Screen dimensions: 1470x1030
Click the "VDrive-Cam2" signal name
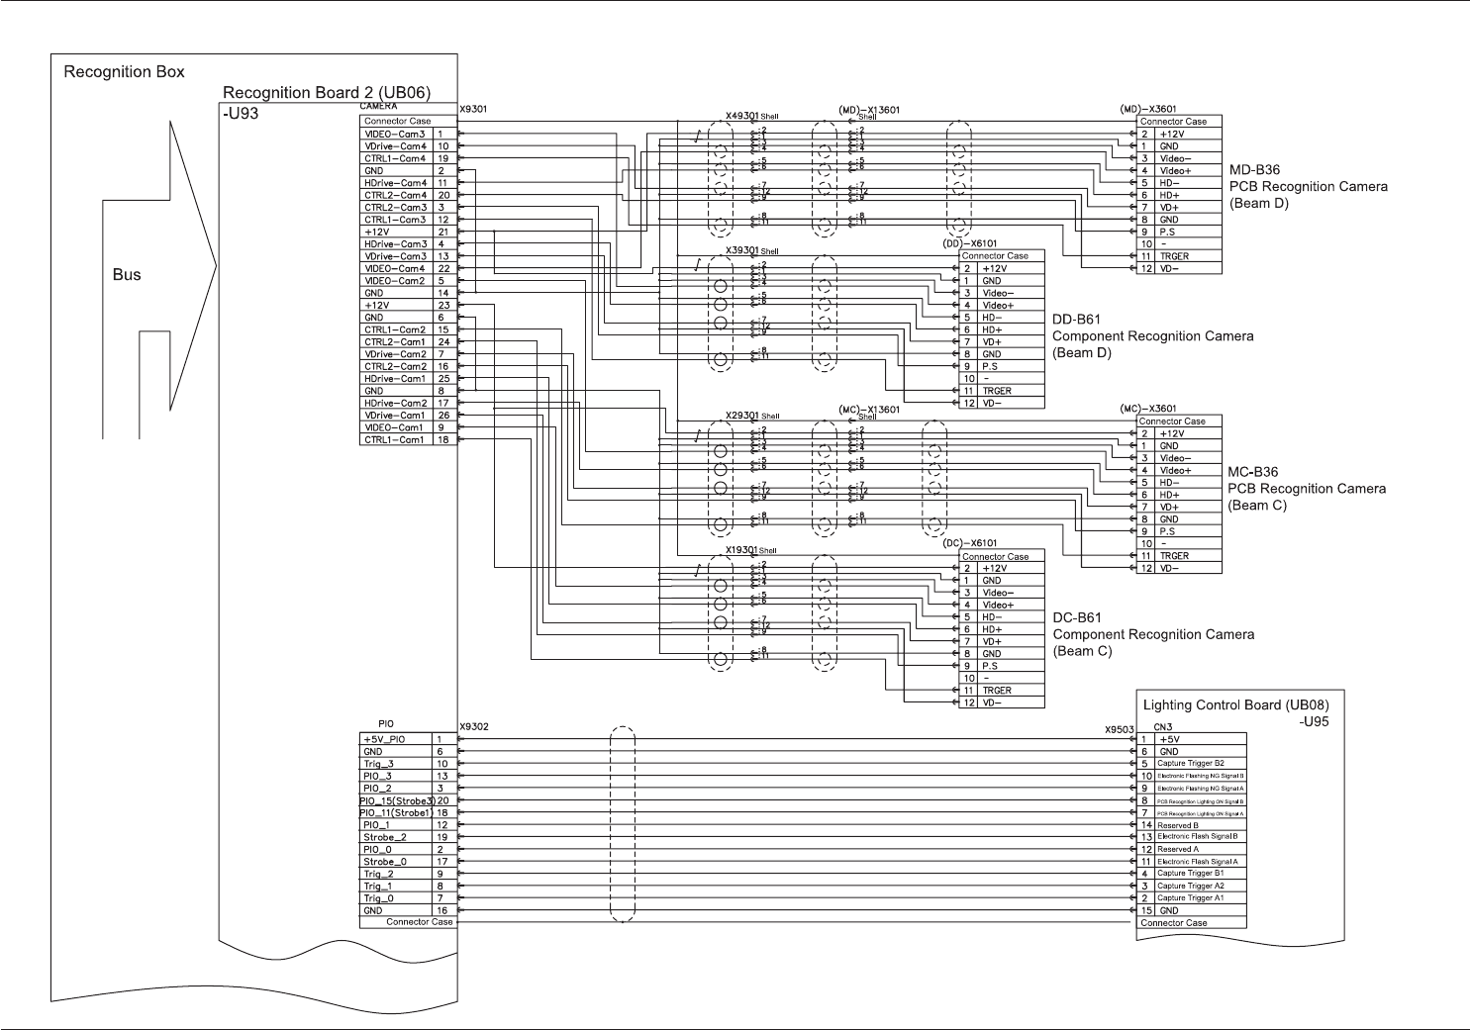tap(395, 354)
